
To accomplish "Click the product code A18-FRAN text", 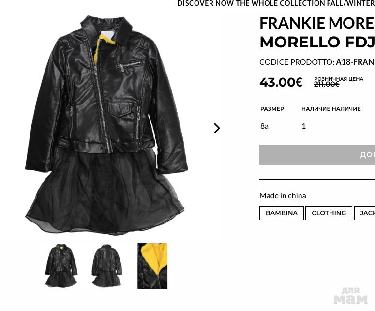I will 355,62.
